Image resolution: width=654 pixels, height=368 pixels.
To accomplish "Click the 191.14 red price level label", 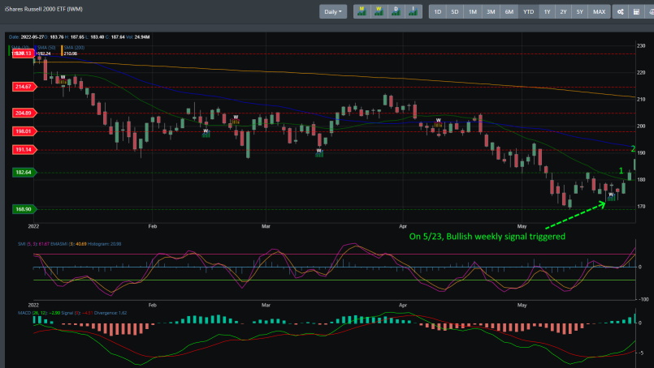I will (x=24, y=149).
